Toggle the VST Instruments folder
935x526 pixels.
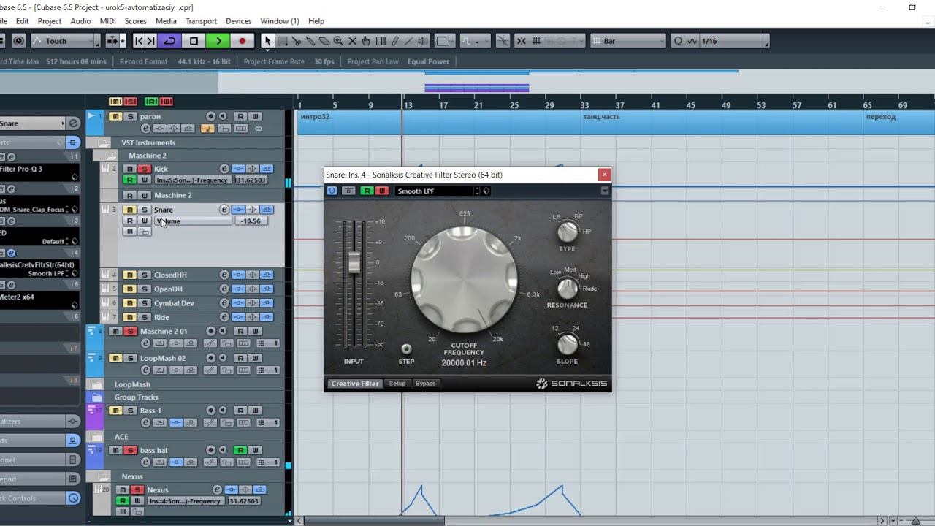[103, 142]
